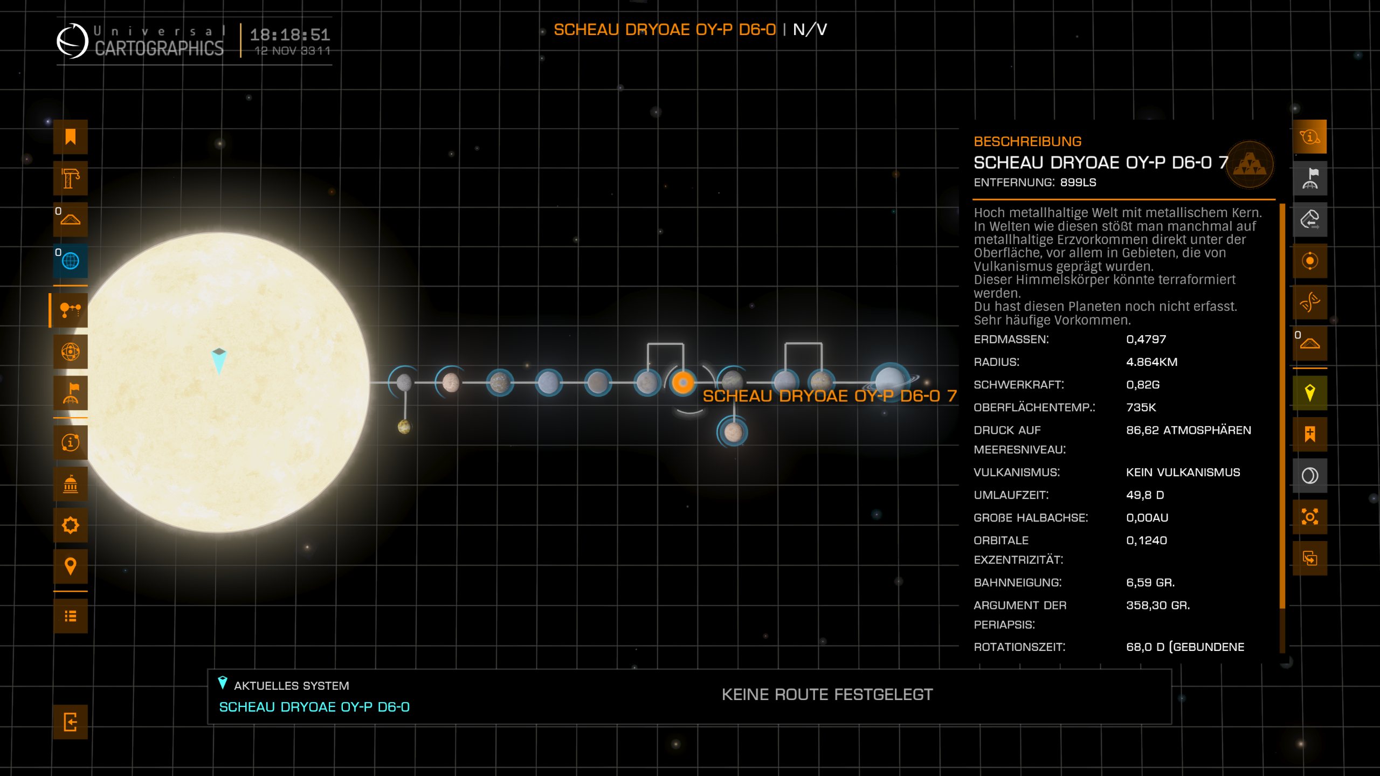Add a bookmark for this planet
The image size is (1380, 776).
[1309, 434]
